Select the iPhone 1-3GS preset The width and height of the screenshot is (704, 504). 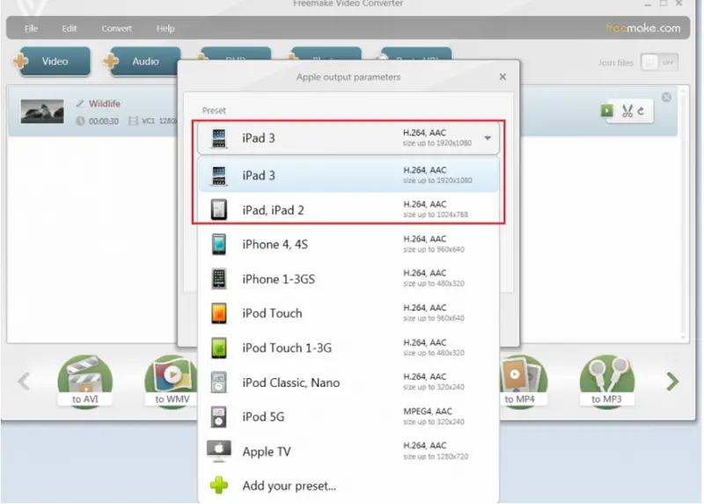348,279
